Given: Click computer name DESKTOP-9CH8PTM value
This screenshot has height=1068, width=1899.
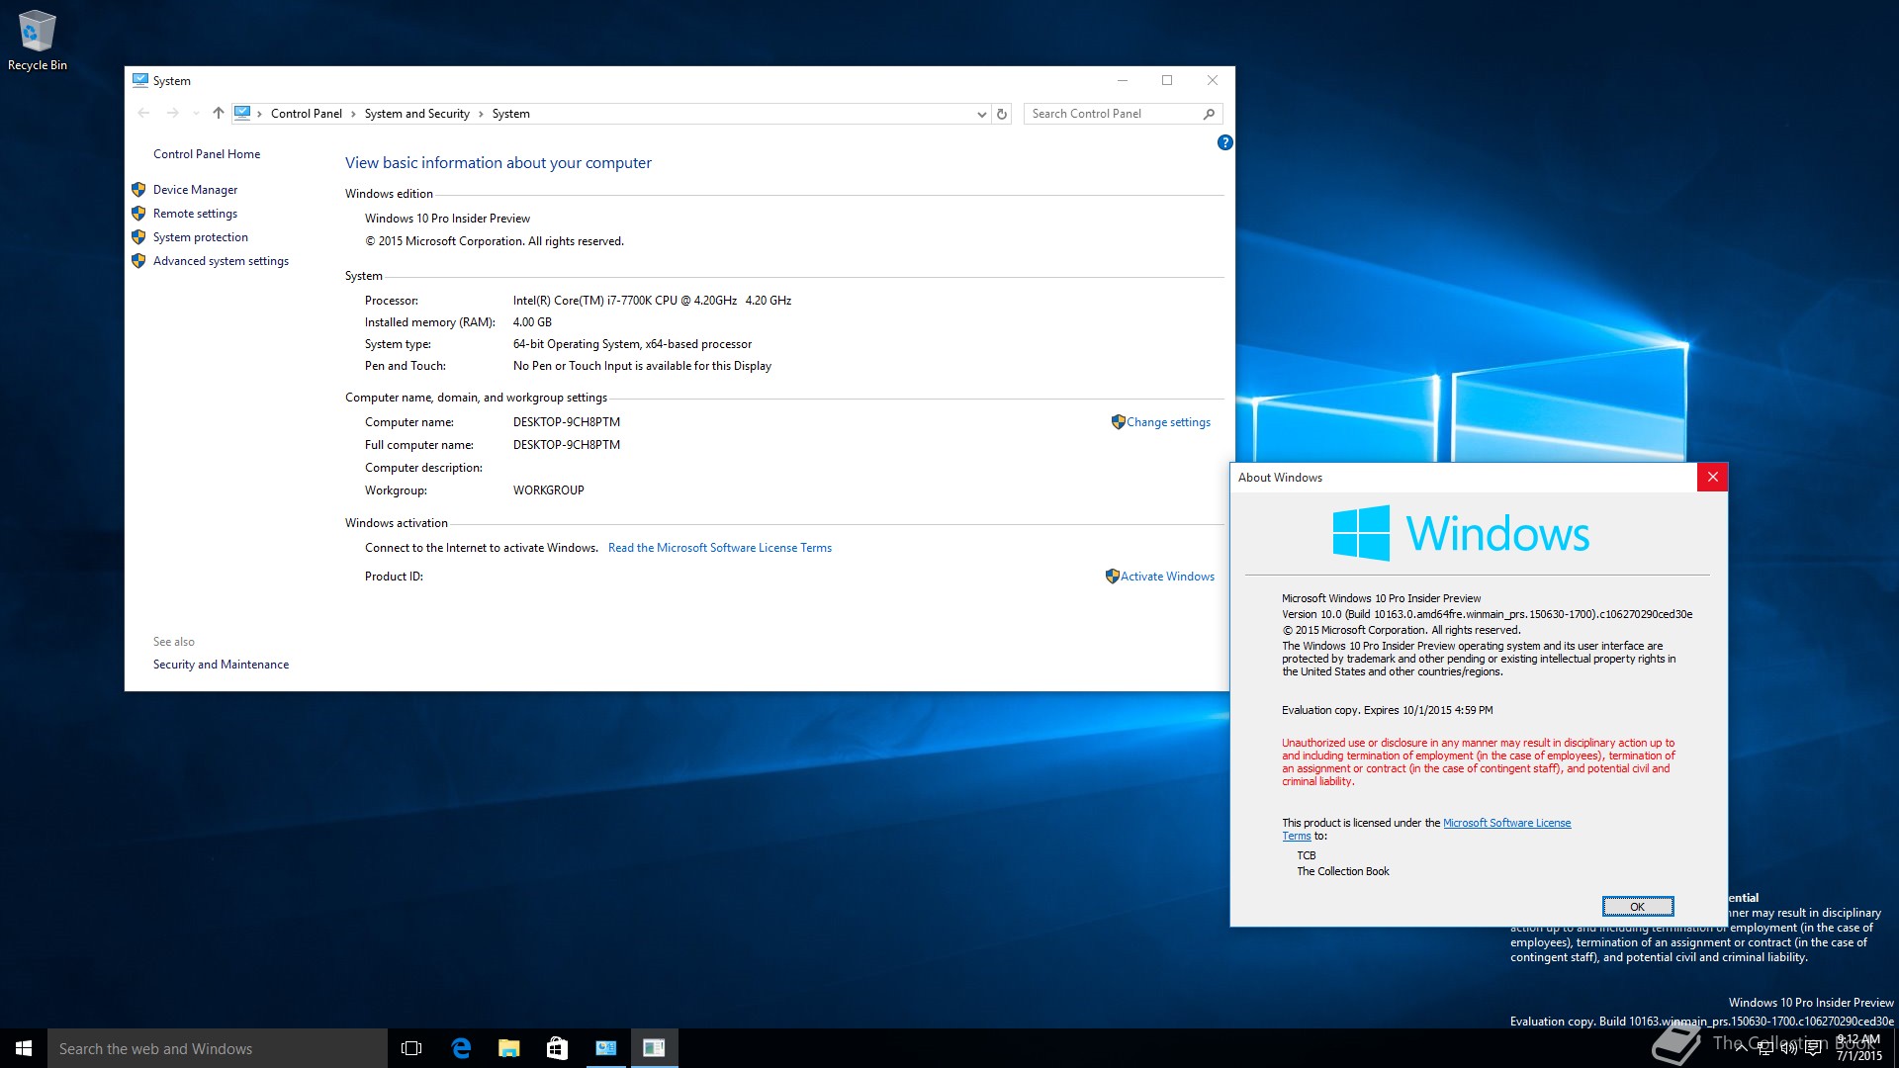Looking at the screenshot, I should click(x=567, y=422).
